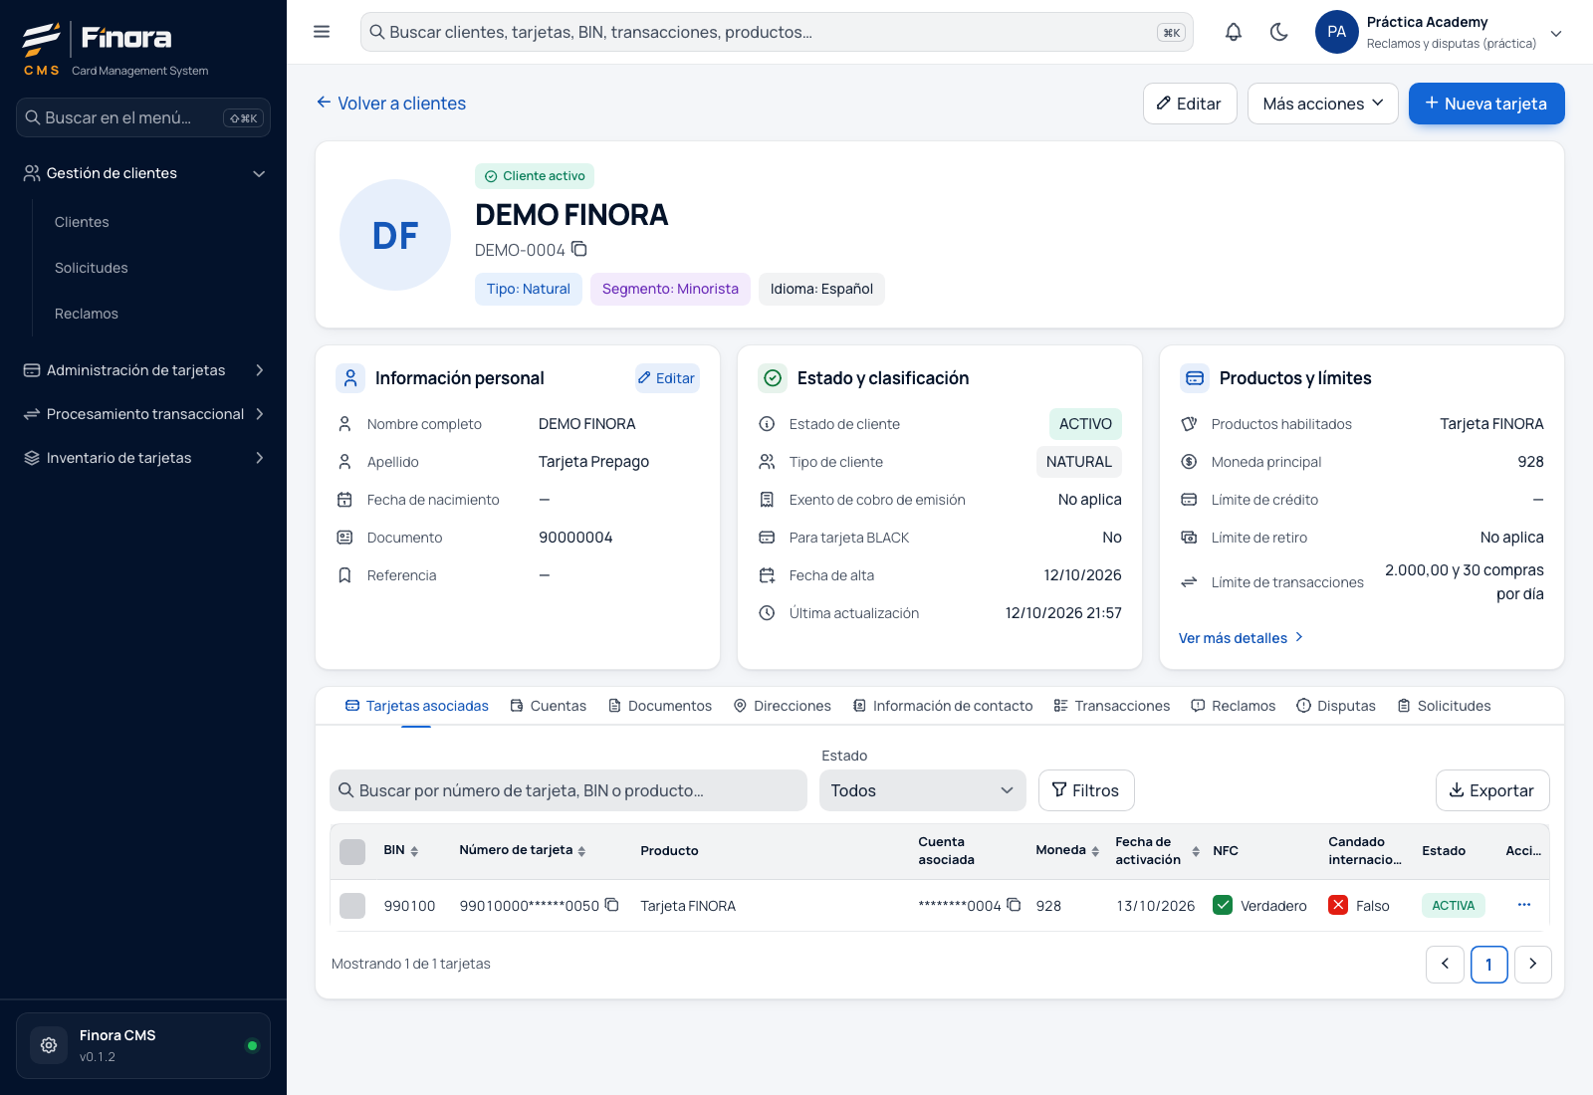This screenshot has height=1095, width=1593.
Task: Copy client ID DEMO-0004
Action: click(579, 249)
